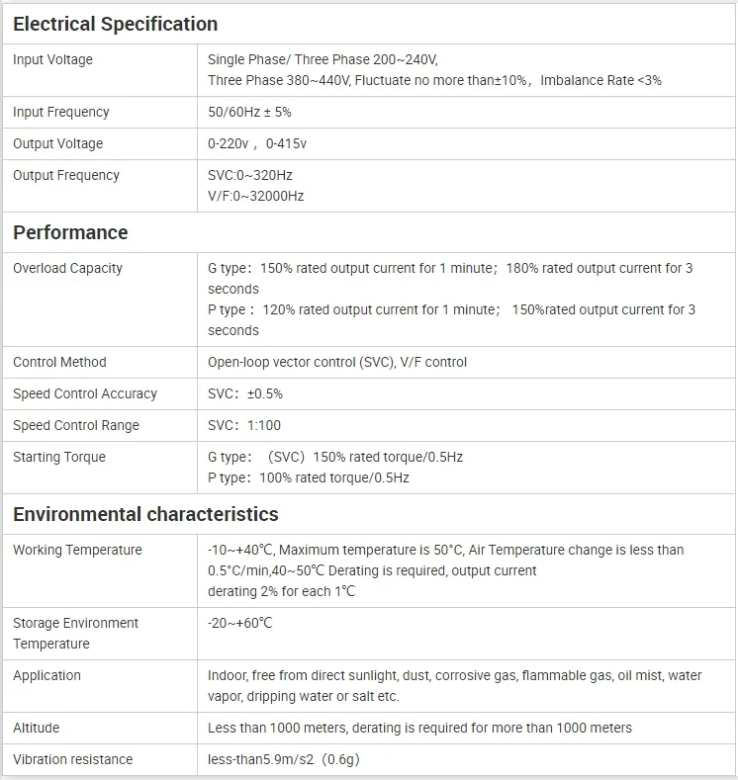Select the Working Temperature label

[x=77, y=550]
